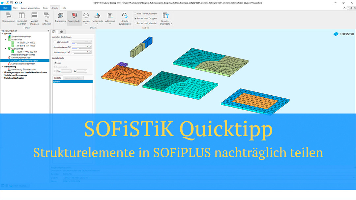The image size is (356, 200).
Task: Open the Bis dropdown in Lastfallschleife
Action: click(x=82, y=71)
